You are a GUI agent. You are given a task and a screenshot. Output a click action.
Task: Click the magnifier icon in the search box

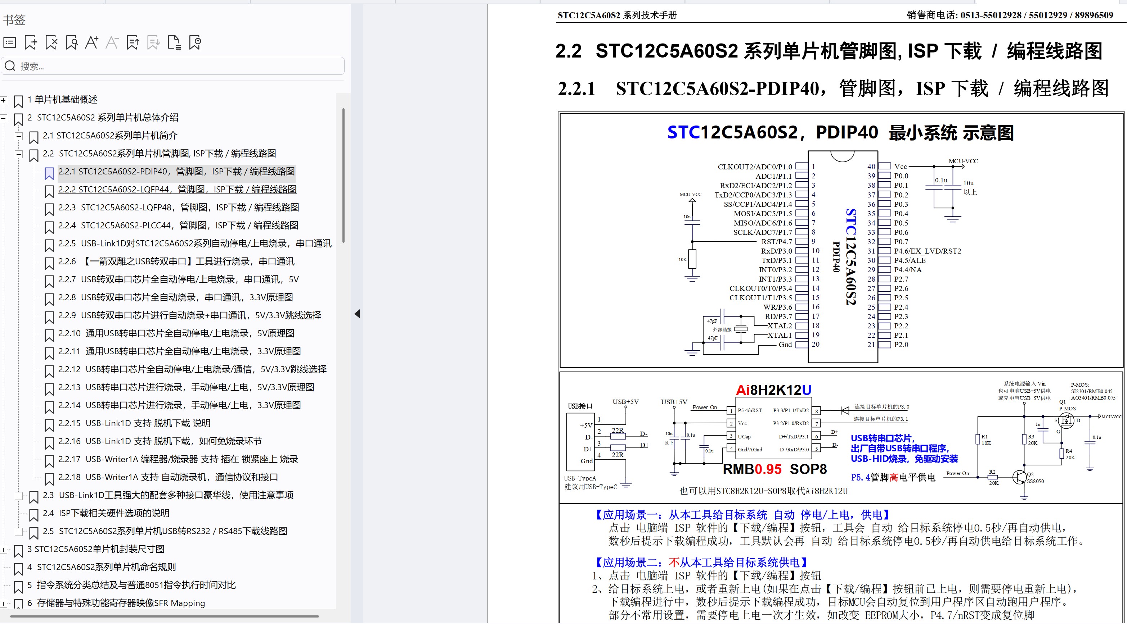(x=10, y=66)
